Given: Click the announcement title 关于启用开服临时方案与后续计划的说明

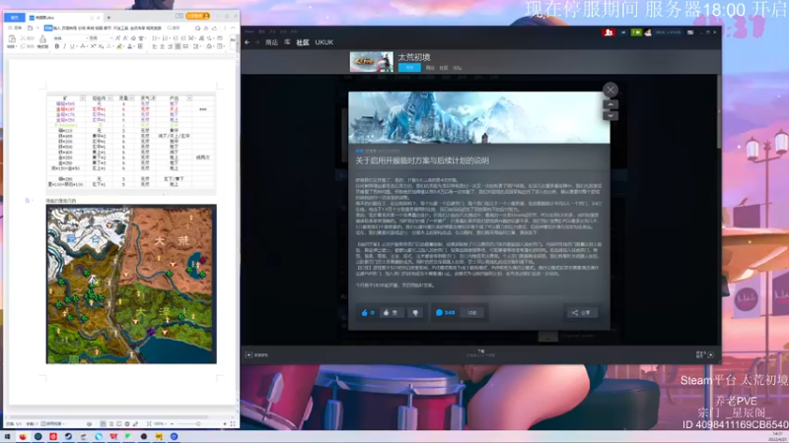Looking at the screenshot, I should tap(422, 160).
